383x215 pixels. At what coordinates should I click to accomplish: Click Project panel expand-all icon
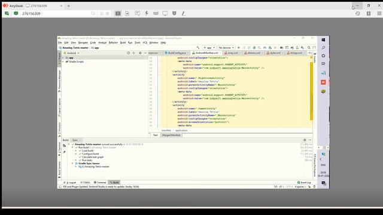[x=133, y=53]
